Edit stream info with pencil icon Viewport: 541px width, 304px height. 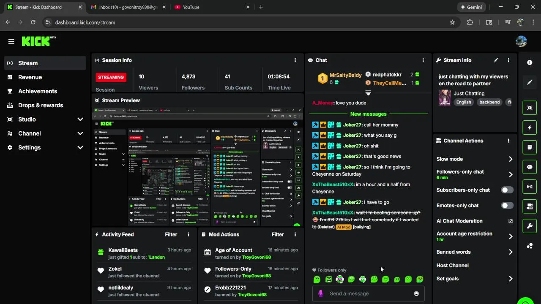point(496,60)
